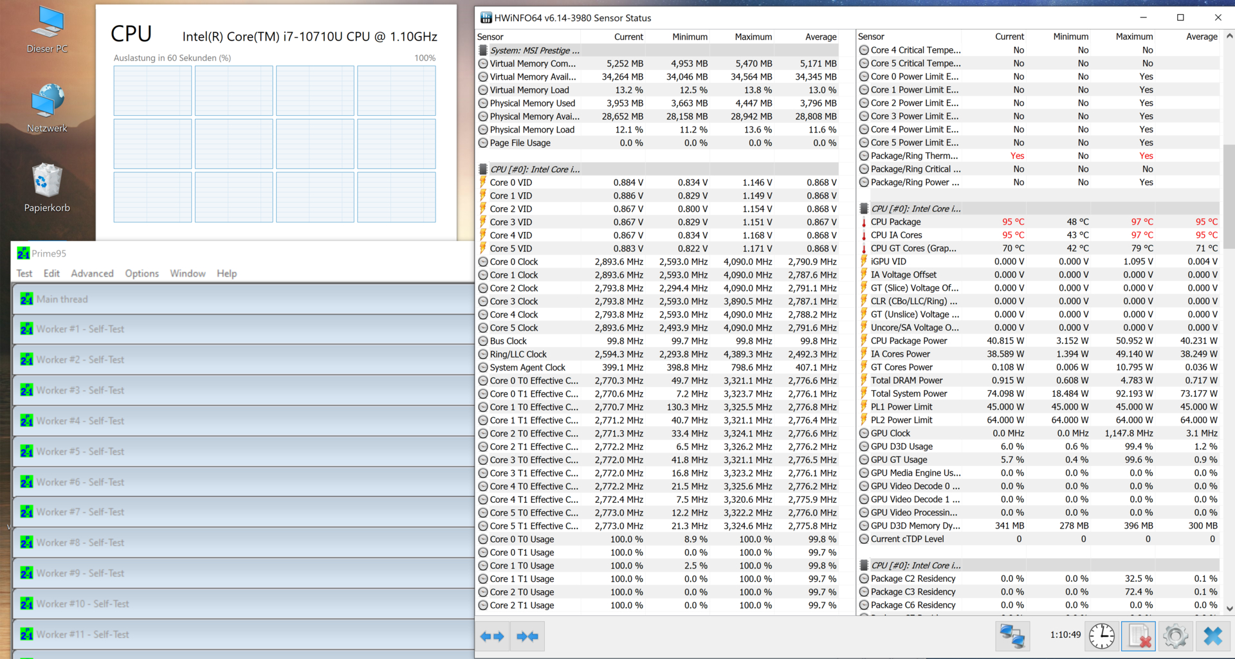1235x659 pixels.
Task: Click the Worker #11 Self-Test window icon
Action: (26, 634)
